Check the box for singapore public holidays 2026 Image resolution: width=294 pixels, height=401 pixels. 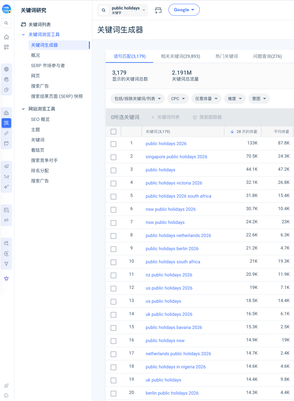coord(114,157)
